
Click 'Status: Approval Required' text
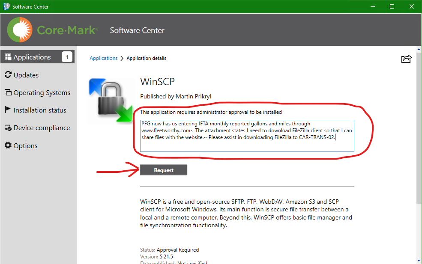click(170, 250)
